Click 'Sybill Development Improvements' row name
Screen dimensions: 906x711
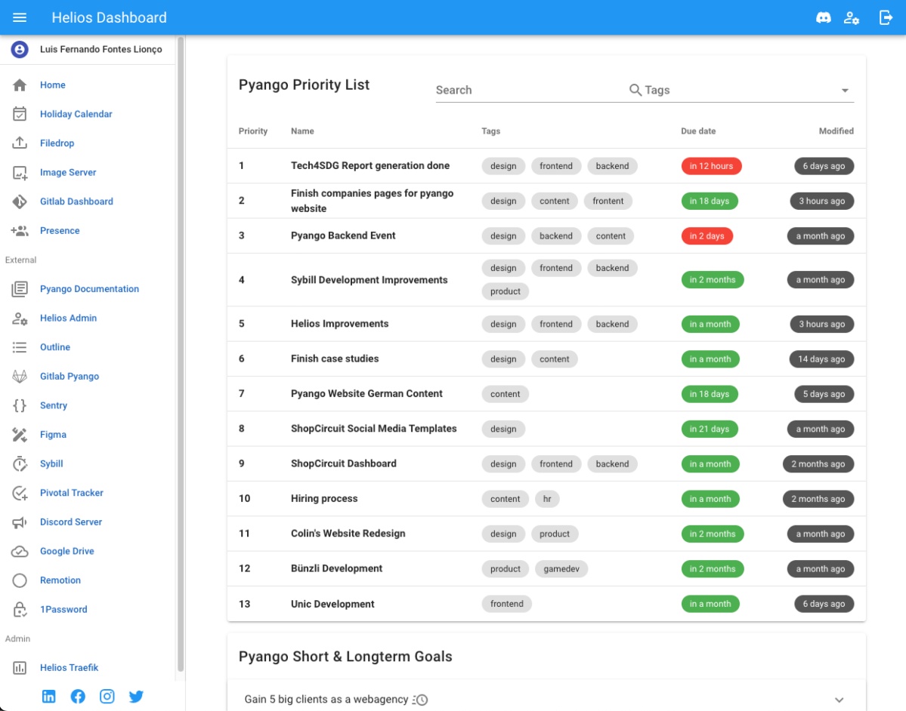click(x=369, y=280)
